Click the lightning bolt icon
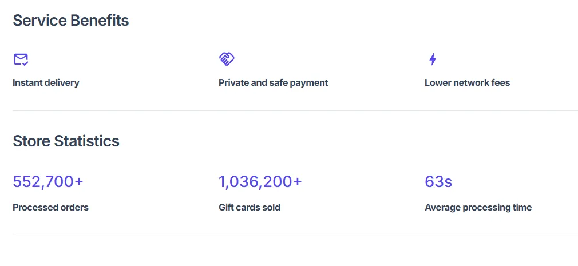Viewport: 578px width, 266px height. (x=433, y=59)
